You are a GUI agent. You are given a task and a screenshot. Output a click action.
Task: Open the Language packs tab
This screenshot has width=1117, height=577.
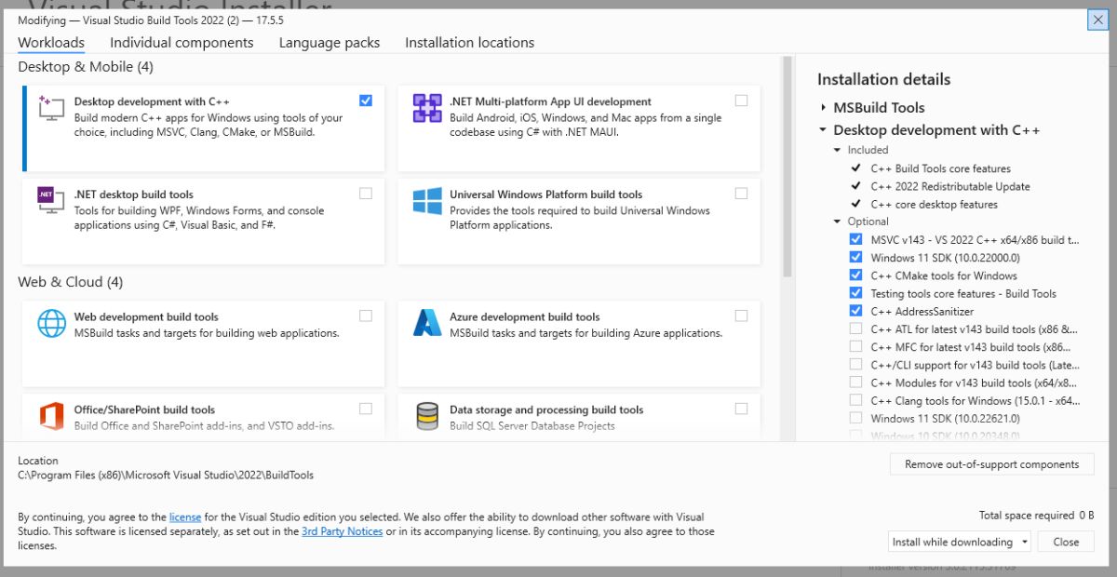[330, 43]
